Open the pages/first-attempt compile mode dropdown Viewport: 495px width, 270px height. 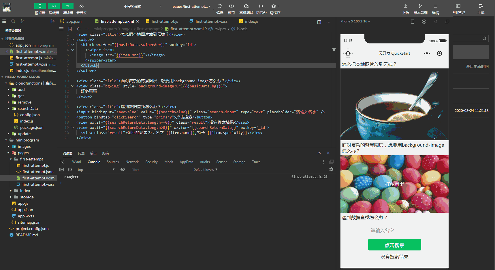(191, 6)
